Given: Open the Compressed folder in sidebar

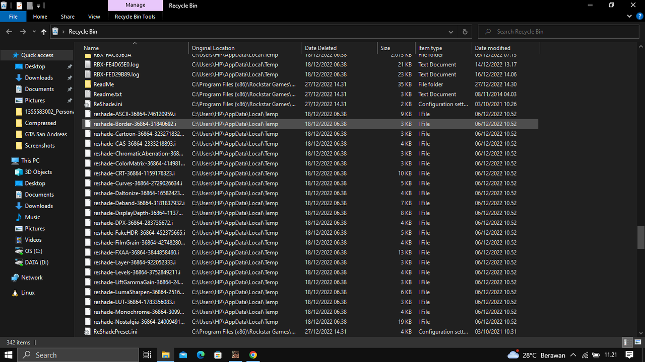Looking at the screenshot, I should pyautogui.click(x=40, y=123).
